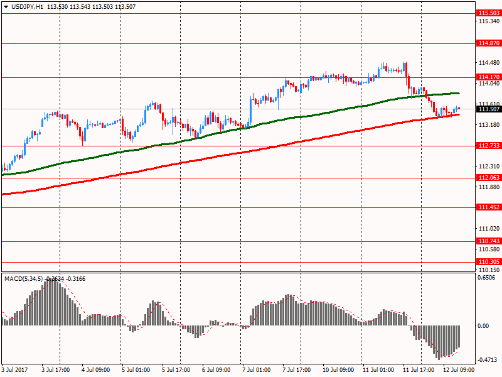Image resolution: width=502 pixels, height=377 pixels.
Task: Click the 114.480 price scale value
Action: pos(489,63)
